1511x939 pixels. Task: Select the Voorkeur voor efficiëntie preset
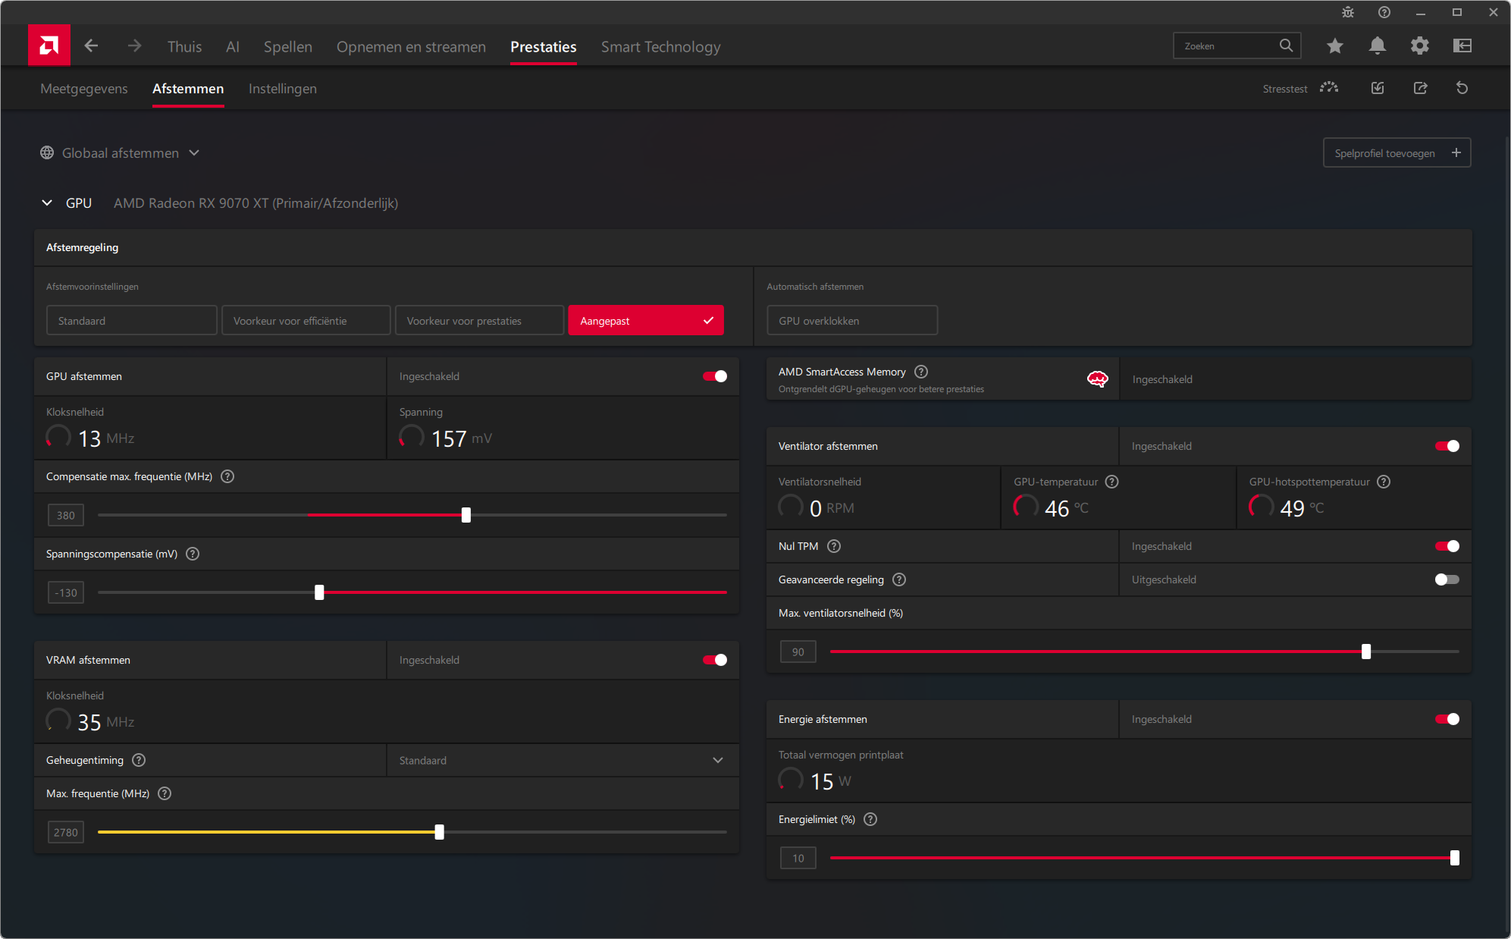(x=306, y=321)
